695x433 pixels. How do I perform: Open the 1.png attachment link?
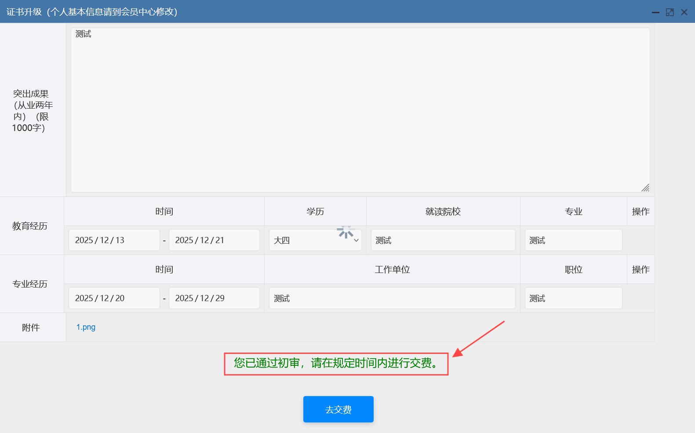(x=86, y=327)
